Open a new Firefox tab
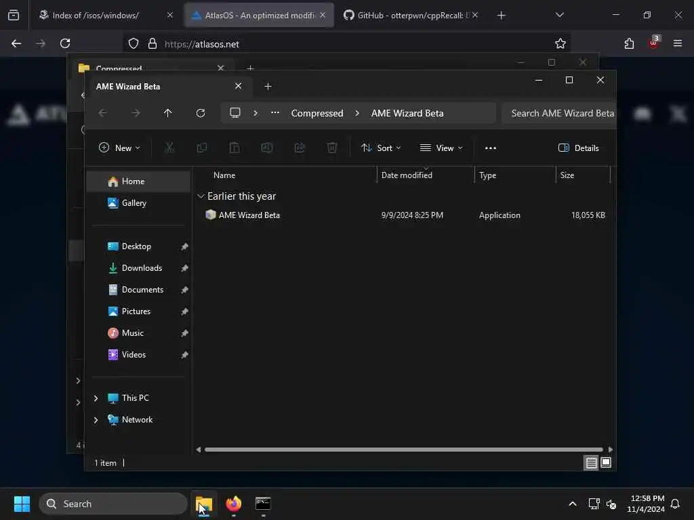 click(501, 16)
